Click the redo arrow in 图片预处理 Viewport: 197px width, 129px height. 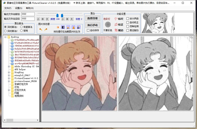(x=46, y=30)
